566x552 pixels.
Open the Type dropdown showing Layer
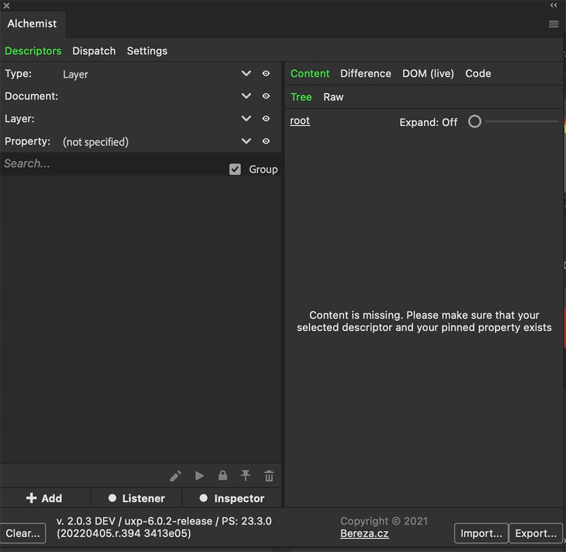point(246,74)
